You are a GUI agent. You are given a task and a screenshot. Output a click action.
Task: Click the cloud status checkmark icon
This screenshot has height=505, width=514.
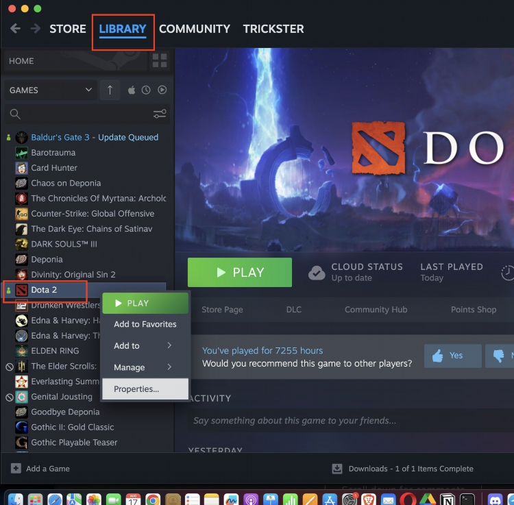pyautogui.click(x=317, y=273)
